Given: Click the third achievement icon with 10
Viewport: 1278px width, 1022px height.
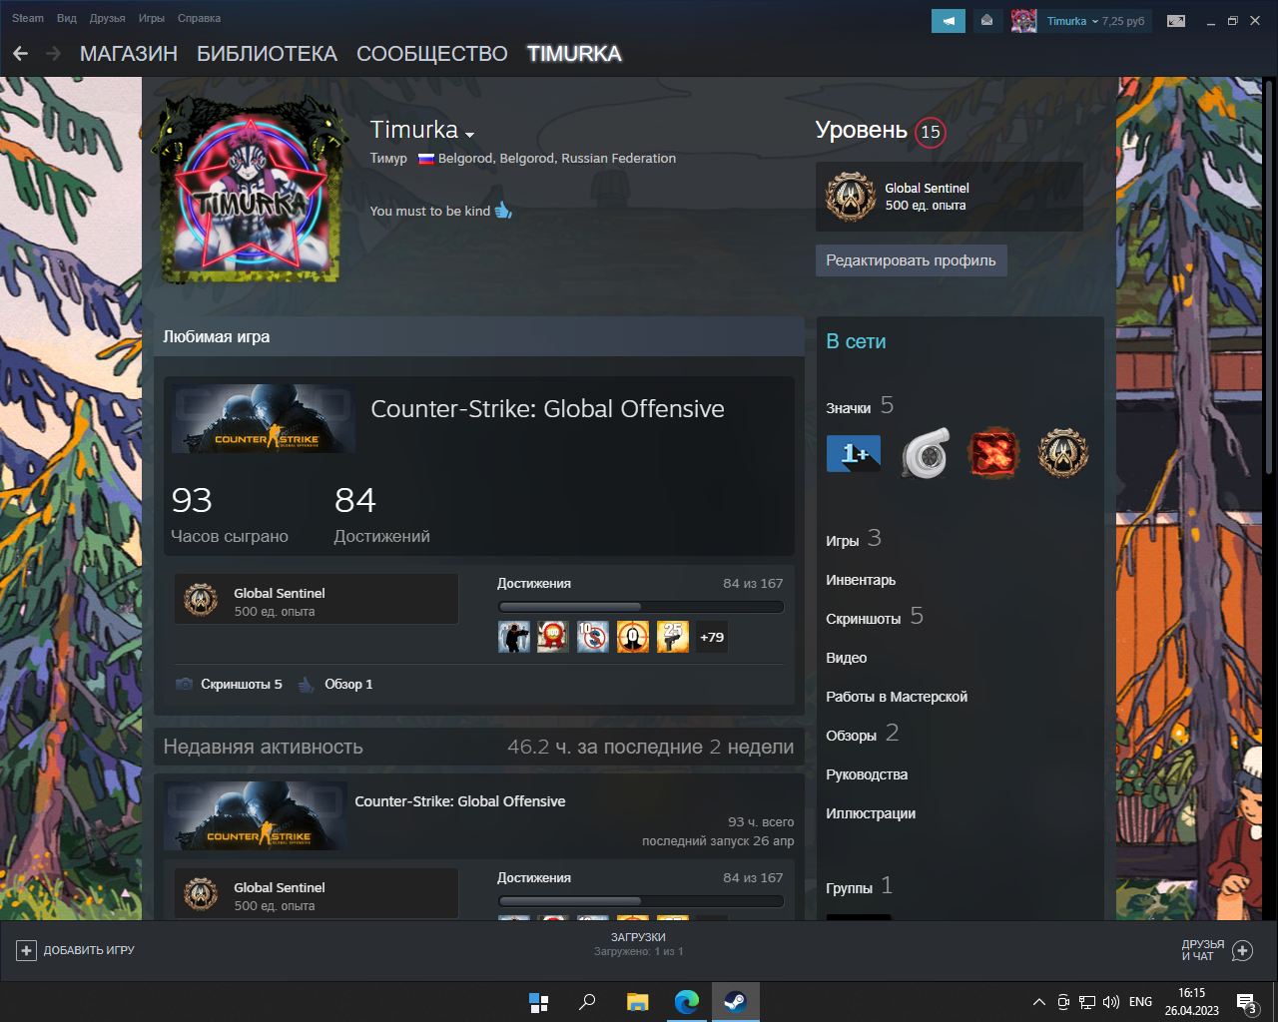Looking at the screenshot, I should pos(593,637).
